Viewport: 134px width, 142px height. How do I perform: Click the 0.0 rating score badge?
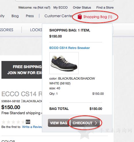[x=28, y=122]
